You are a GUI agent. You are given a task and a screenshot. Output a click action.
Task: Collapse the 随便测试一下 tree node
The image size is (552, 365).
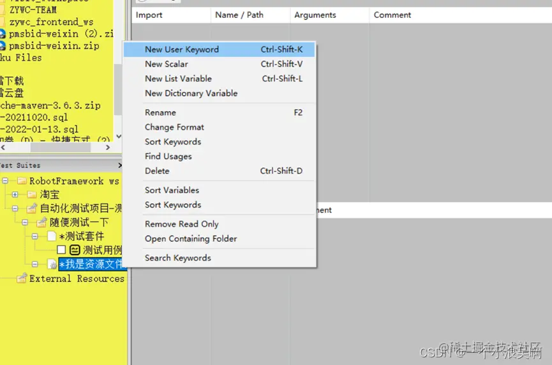25,222
